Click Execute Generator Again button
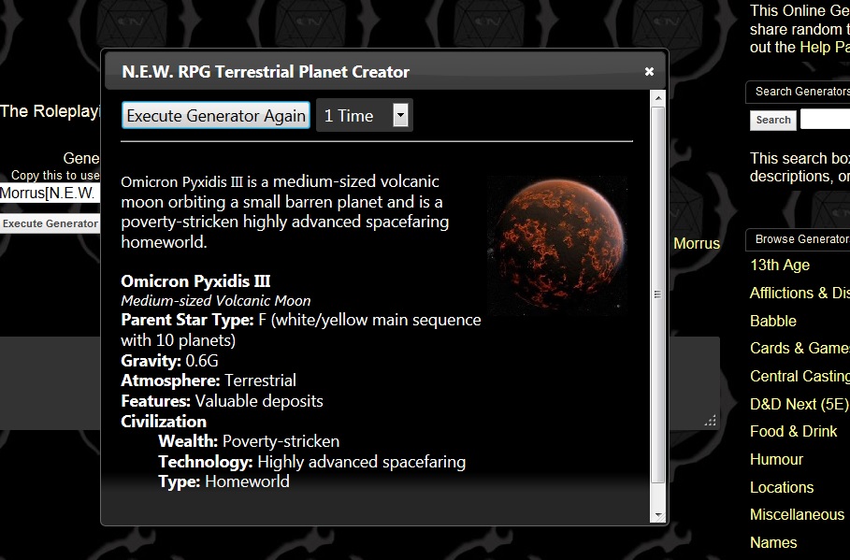The width and height of the screenshot is (850, 560). (216, 116)
